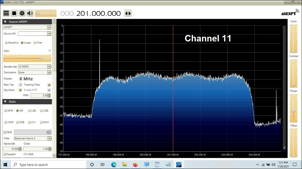Click the Bandwidth value field
This screenshot has width=302, height=169.
point(11,149)
